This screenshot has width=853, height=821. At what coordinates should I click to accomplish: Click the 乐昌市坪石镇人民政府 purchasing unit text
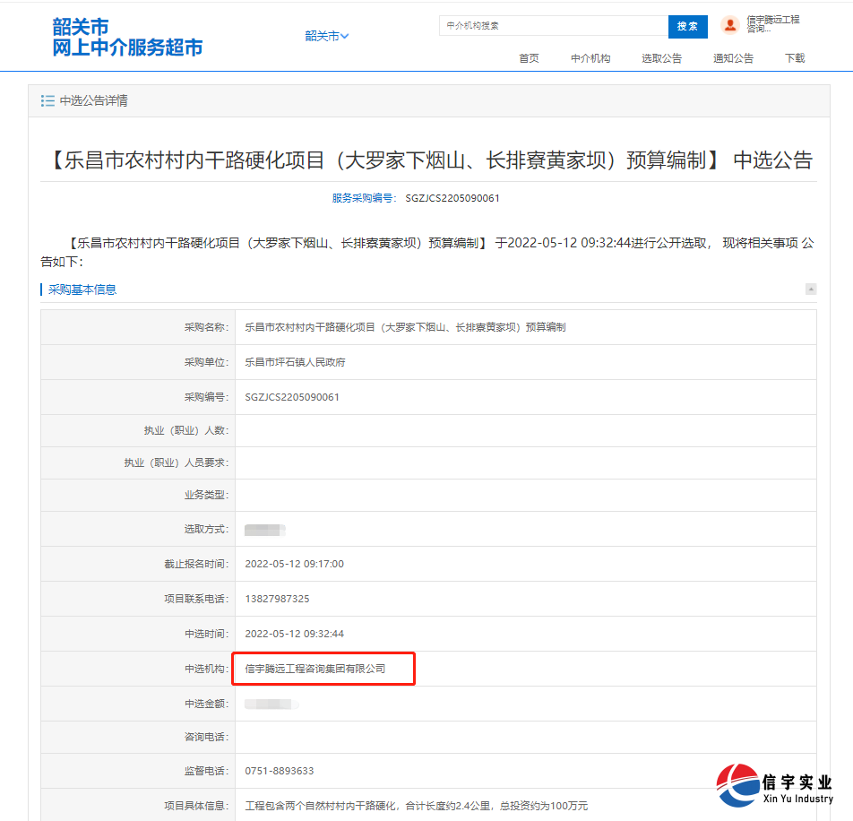coord(297,362)
